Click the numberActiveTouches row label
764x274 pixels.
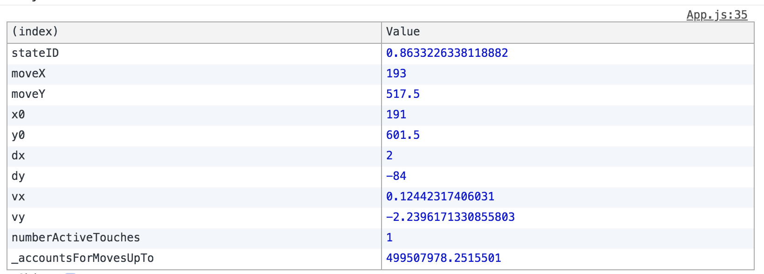click(x=76, y=238)
